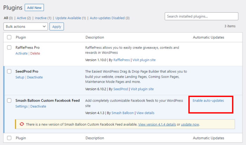This screenshot has height=145, width=246.
Task: Enable auto-updates for Smash Balloon plugin
Action: click(208, 101)
